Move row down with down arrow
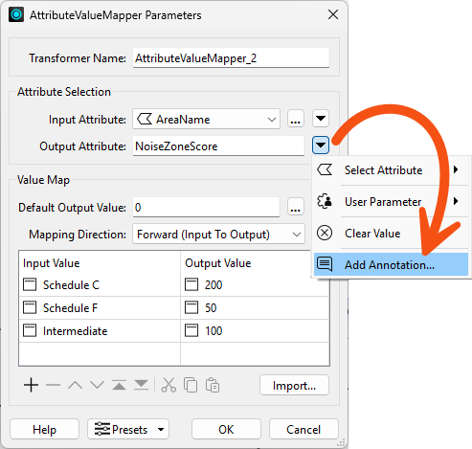This screenshot has height=449, width=472. [97, 385]
